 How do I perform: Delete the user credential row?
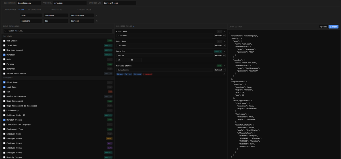[97, 16]
